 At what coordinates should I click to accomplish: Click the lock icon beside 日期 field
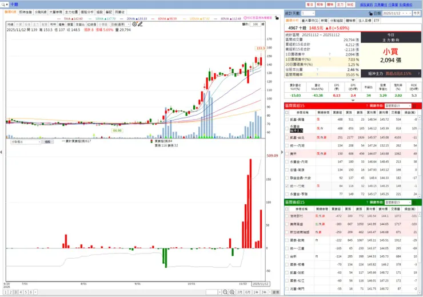[370, 13]
